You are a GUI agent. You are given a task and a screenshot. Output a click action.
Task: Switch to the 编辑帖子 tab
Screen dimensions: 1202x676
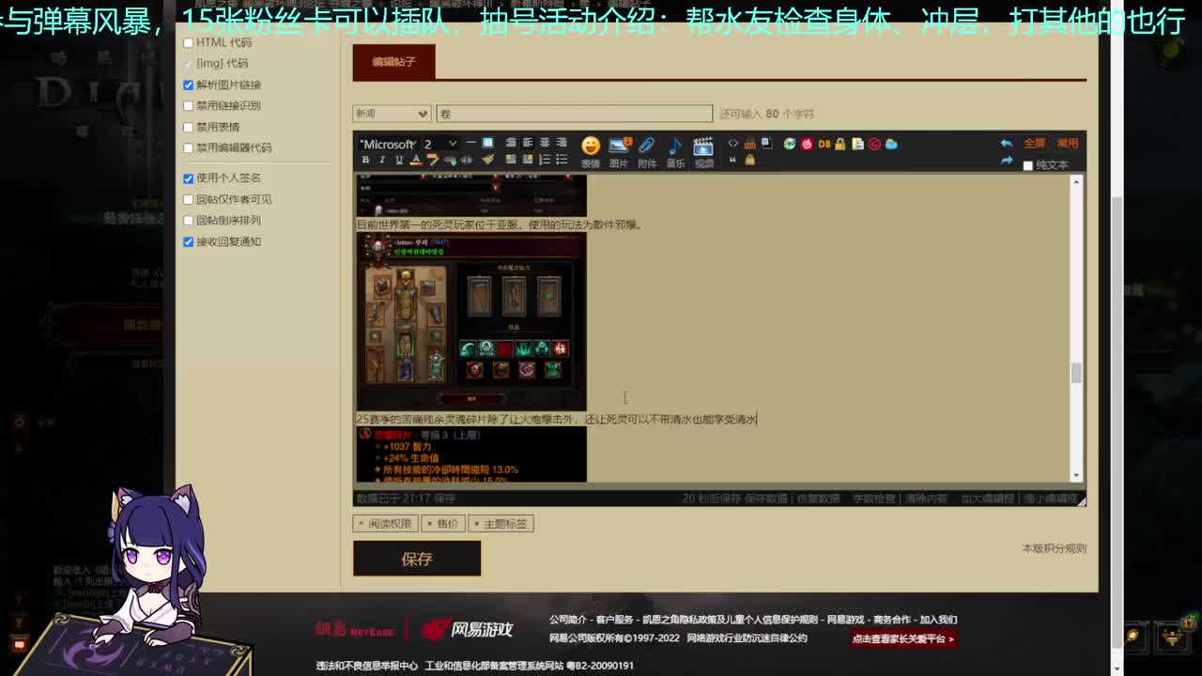click(x=393, y=62)
